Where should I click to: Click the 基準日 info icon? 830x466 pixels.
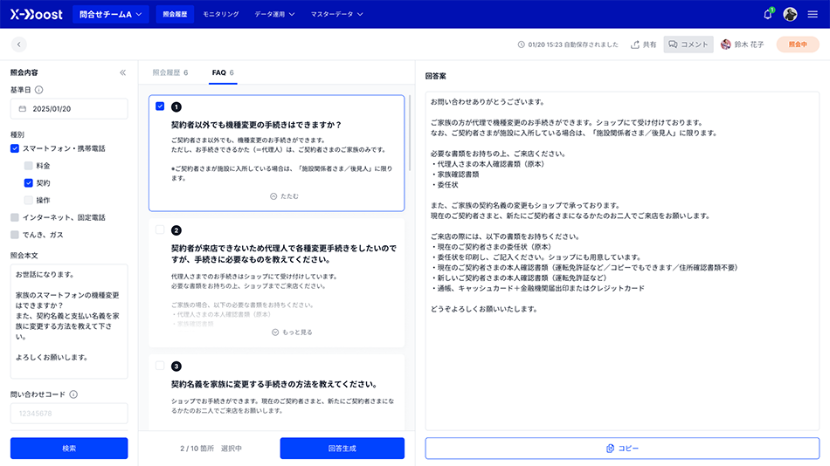(x=39, y=90)
